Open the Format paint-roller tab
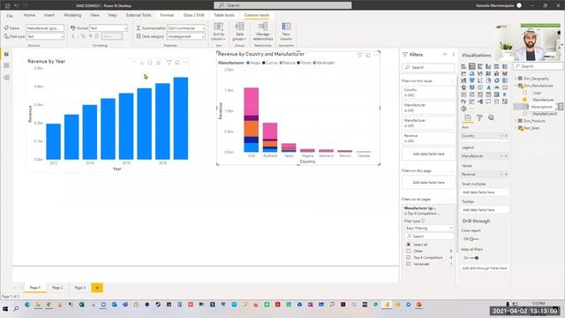Screen dimensions: 565x318 pyautogui.click(x=479, y=117)
